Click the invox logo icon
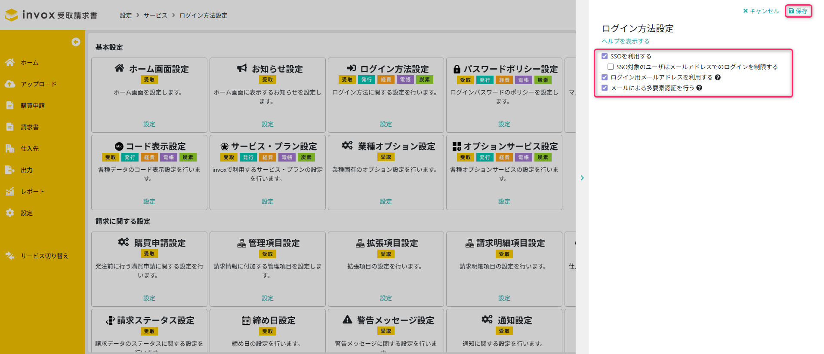 12,15
